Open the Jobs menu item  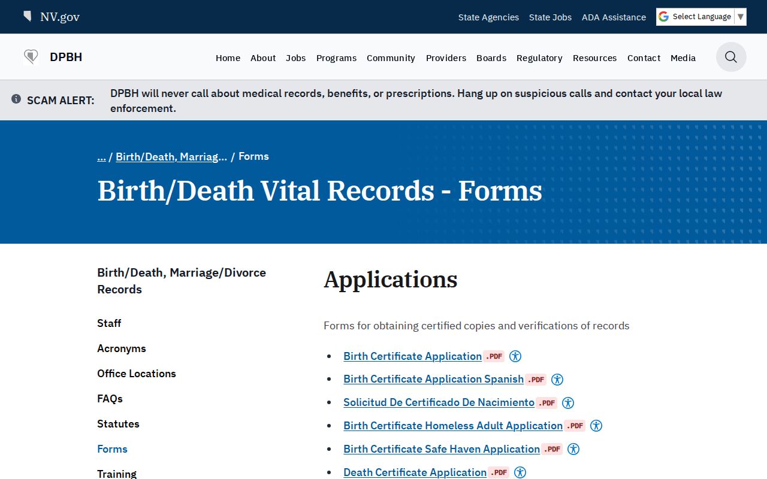pos(296,58)
